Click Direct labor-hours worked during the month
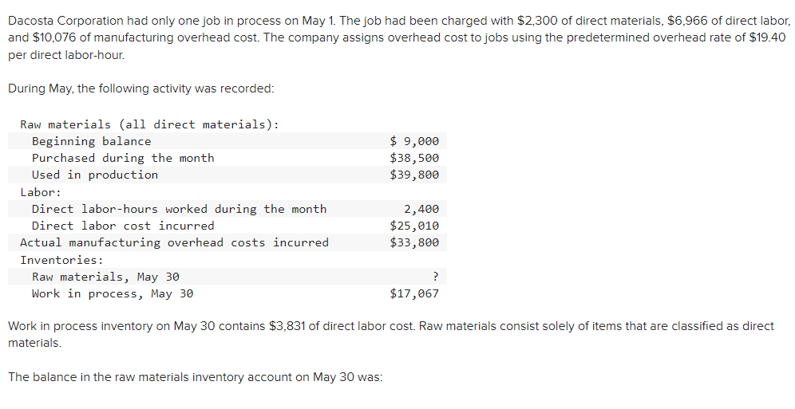Viewport: 795px width, 409px height. pos(179,209)
